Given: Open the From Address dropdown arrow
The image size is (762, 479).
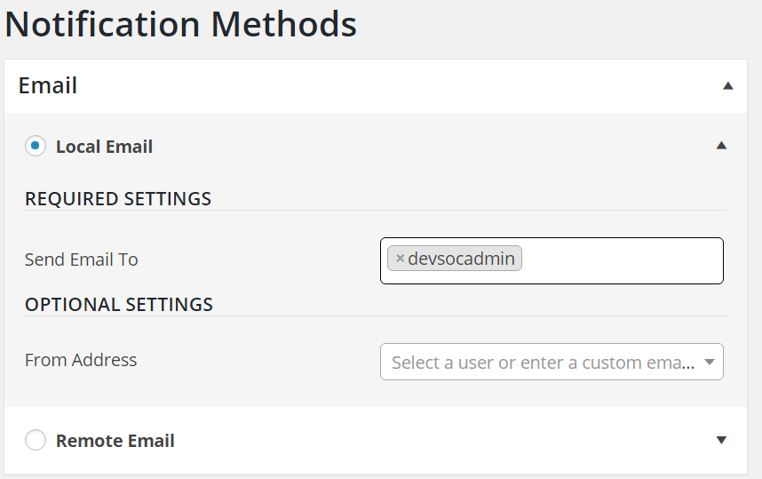Looking at the screenshot, I should coord(710,362).
